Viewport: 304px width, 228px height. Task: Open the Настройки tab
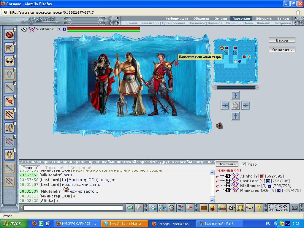tap(282, 23)
